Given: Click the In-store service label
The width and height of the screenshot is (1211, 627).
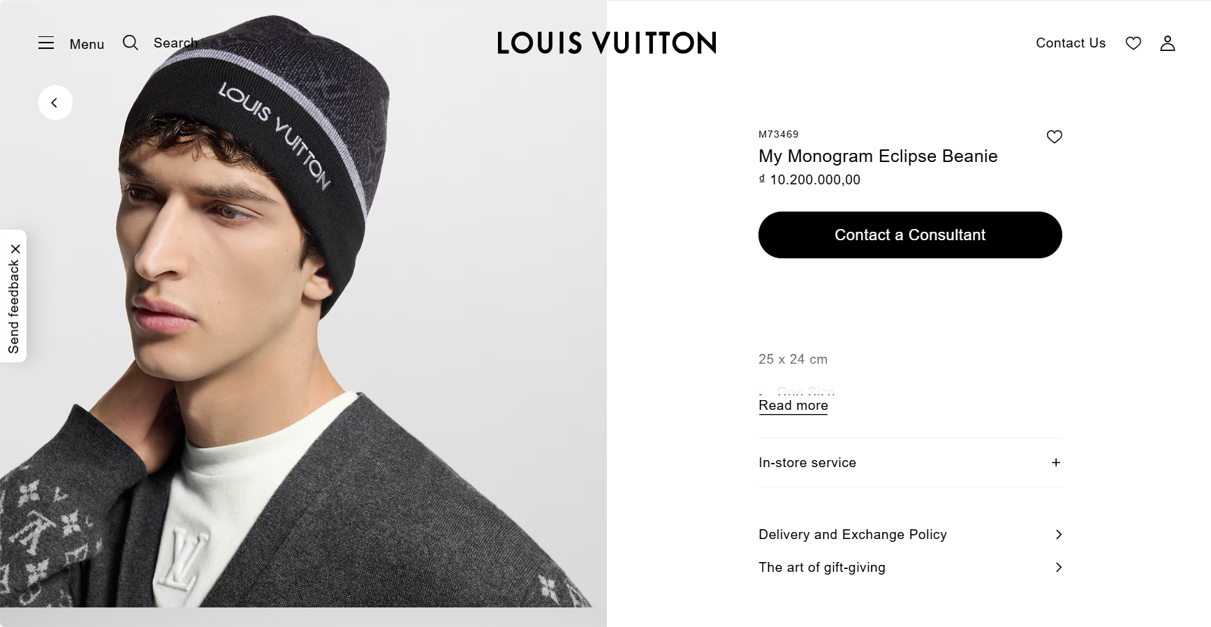Looking at the screenshot, I should [x=807, y=462].
